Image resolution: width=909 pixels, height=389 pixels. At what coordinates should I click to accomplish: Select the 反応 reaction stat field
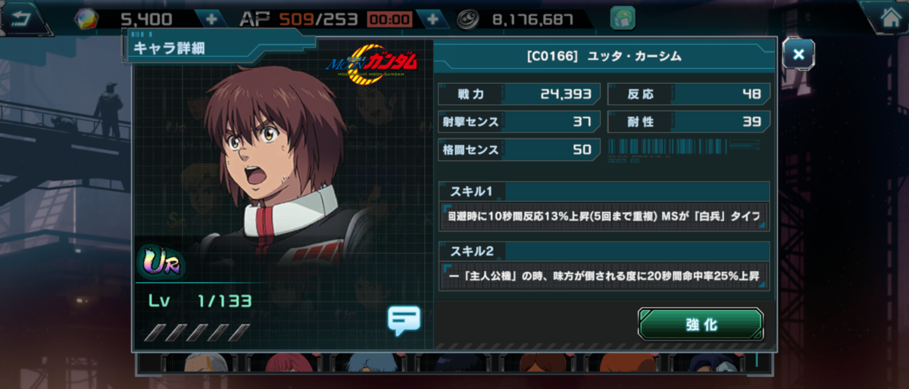click(x=689, y=94)
